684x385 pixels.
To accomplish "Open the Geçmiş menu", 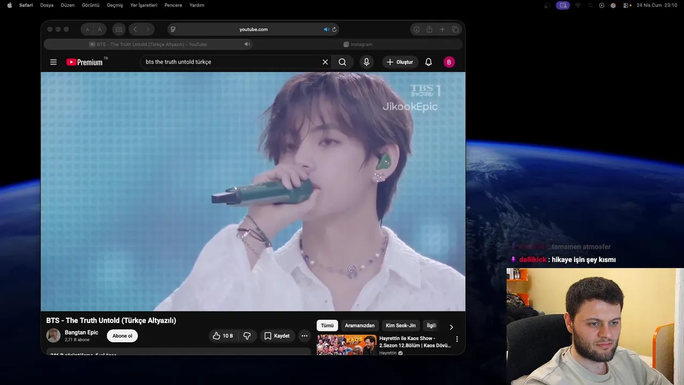I will [114, 5].
